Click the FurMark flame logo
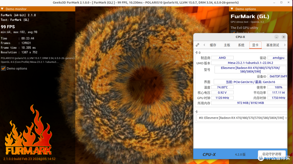The height and width of the screenshot is (164, 293). pyautogui.click(x=28, y=130)
